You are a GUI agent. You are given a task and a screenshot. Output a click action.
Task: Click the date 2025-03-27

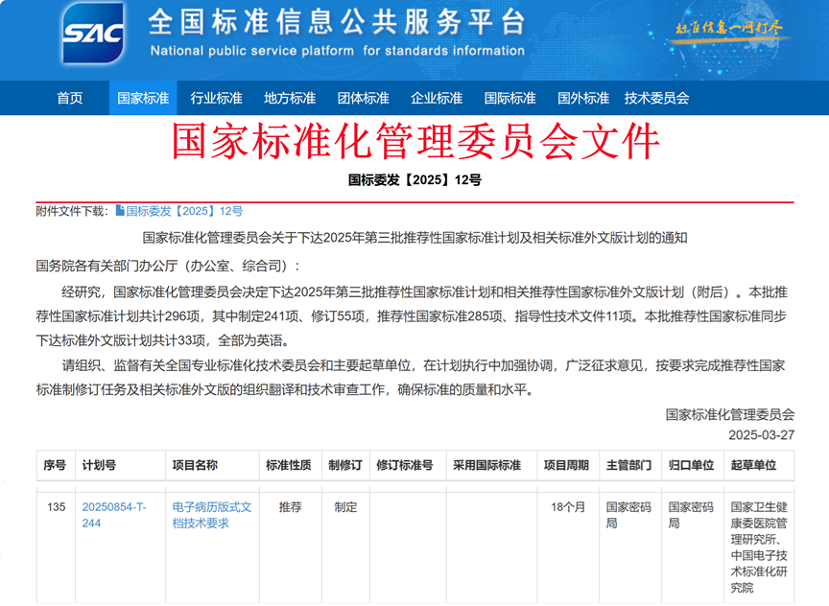pyautogui.click(x=761, y=435)
